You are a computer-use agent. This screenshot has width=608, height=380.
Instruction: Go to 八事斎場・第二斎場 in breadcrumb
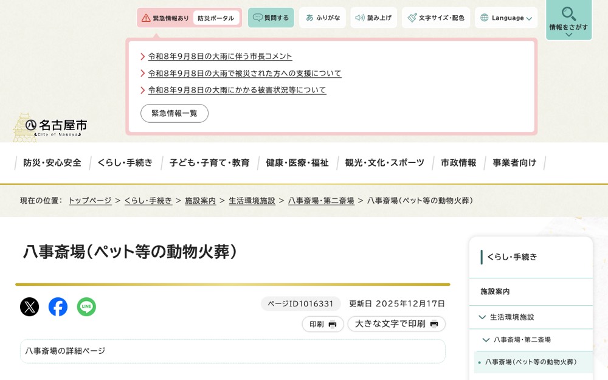(321, 201)
